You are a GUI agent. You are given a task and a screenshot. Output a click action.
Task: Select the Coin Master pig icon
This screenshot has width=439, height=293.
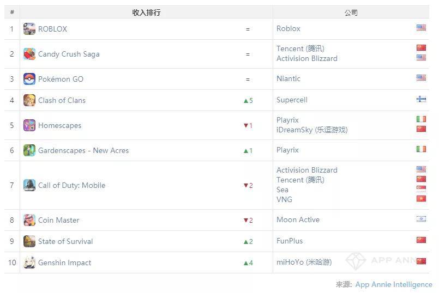[29, 220]
